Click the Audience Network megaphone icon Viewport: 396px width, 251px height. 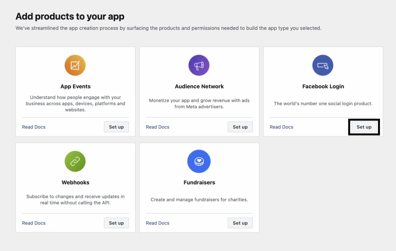199,65
